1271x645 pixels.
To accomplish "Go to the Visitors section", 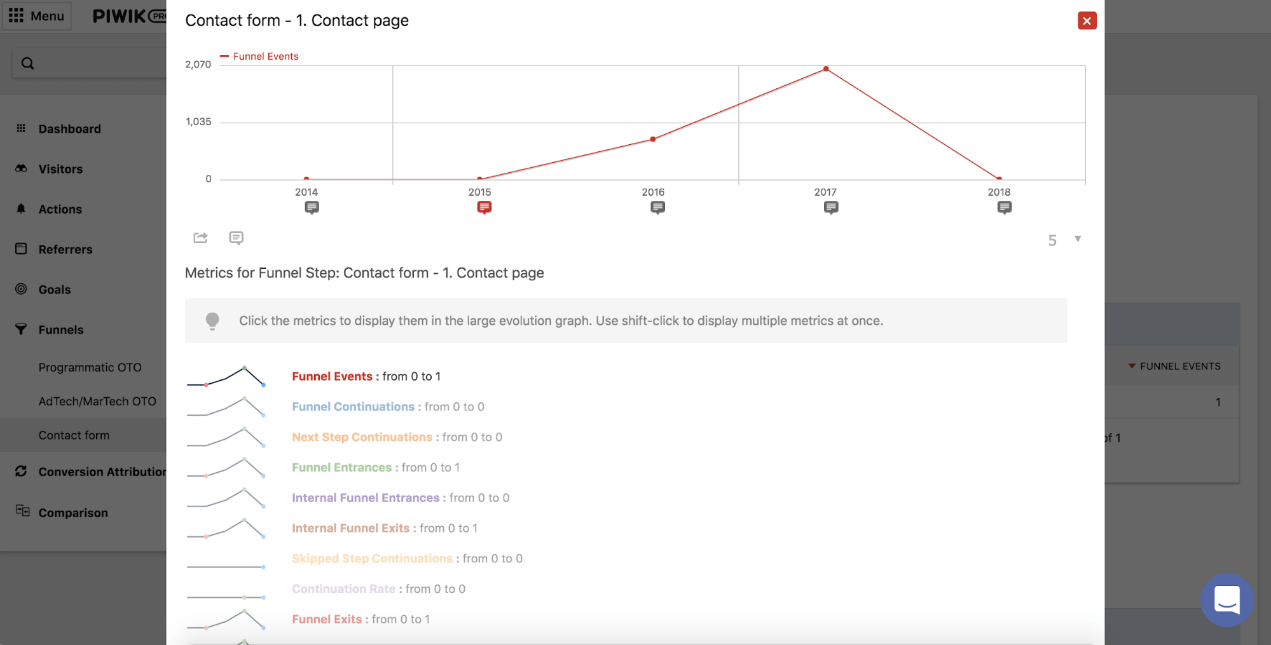I will click(x=60, y=169).
